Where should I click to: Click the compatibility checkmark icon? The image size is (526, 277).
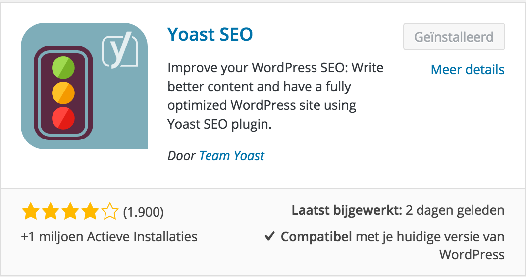tap(270, 236)
